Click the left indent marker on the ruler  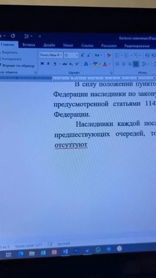pos(52,80)
